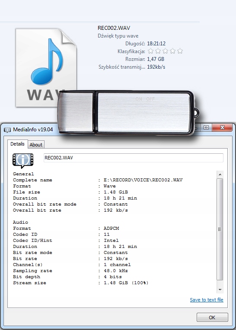Switch to the About tab

pyautogui.click(x=36, y=145)
